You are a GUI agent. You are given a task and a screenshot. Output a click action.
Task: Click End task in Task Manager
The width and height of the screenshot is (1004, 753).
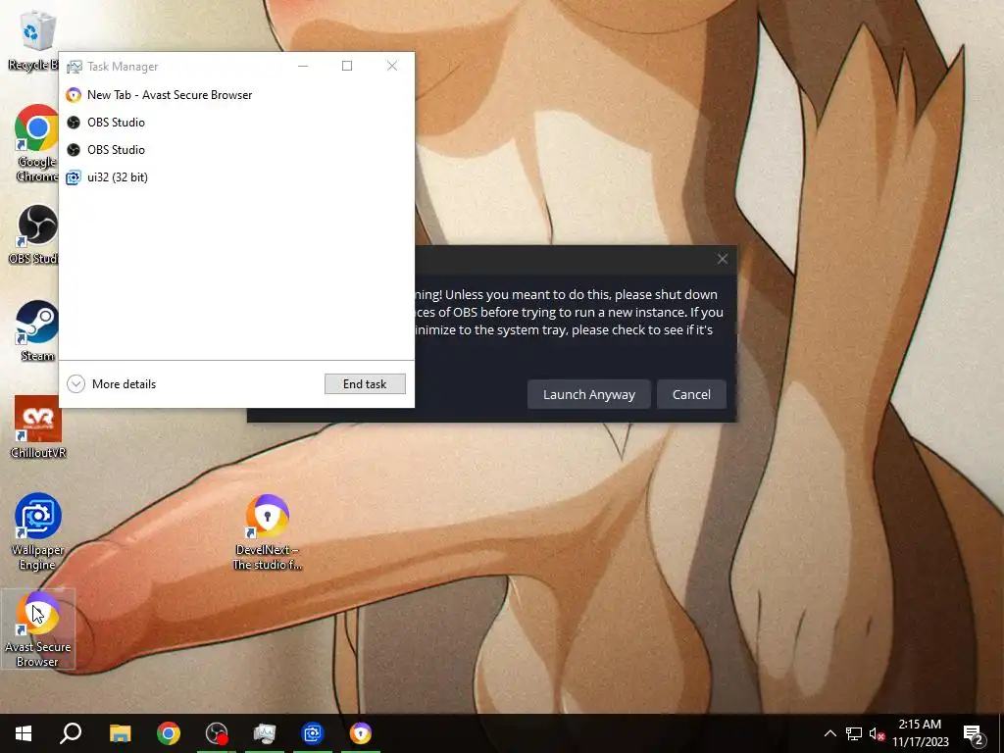click(x=365, y=384)
